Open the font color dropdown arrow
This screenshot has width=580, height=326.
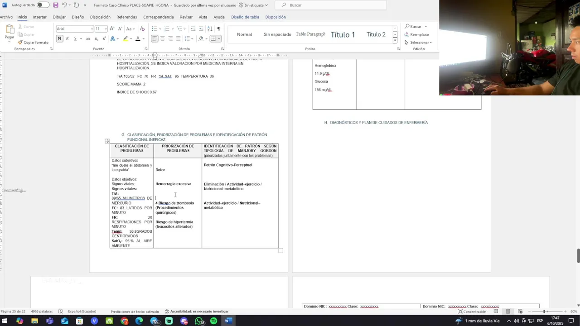pos(143,39)
